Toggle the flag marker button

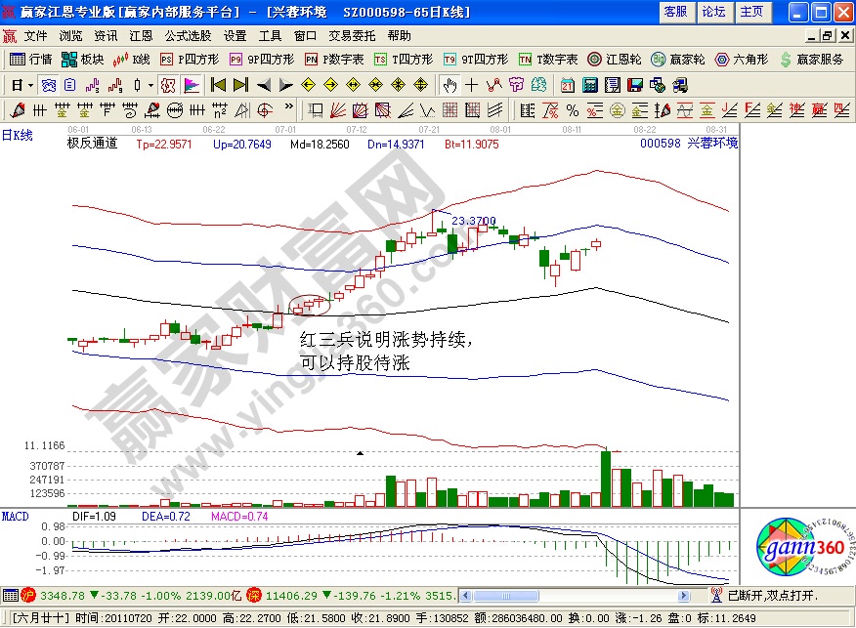click(191, 85)
